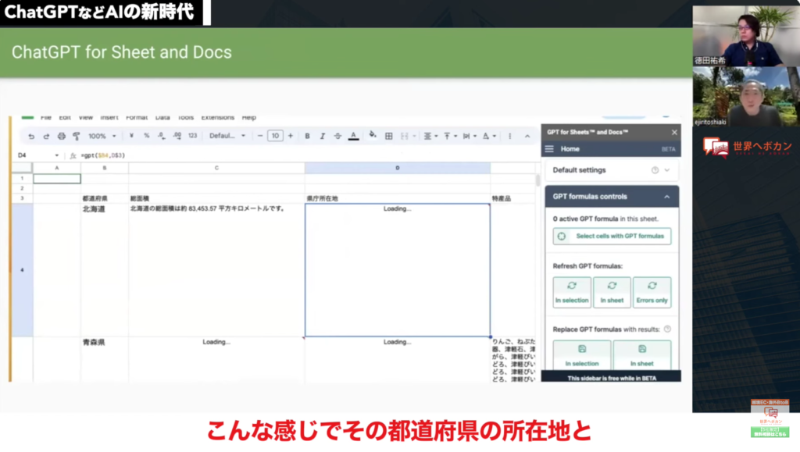This screenshot has height=452, width=800.
Task: Open the merge cells dropdown
Action: point(408,136)
